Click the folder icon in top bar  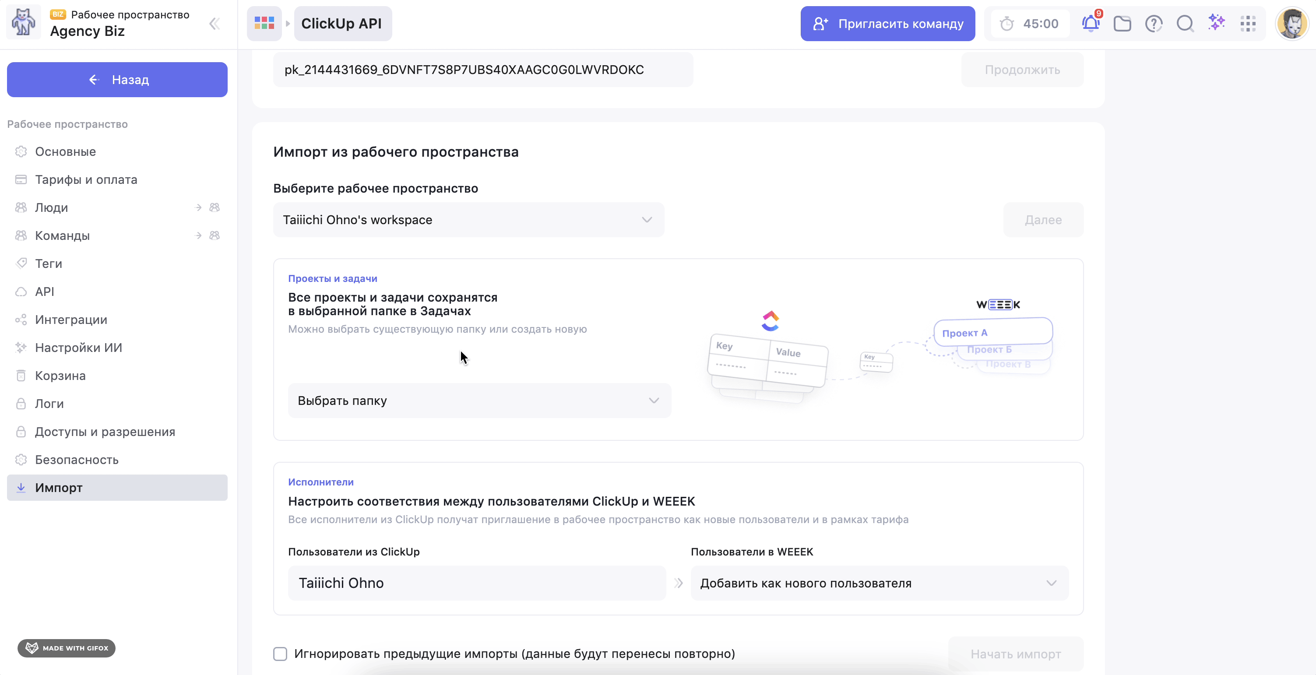(1122, 24)
